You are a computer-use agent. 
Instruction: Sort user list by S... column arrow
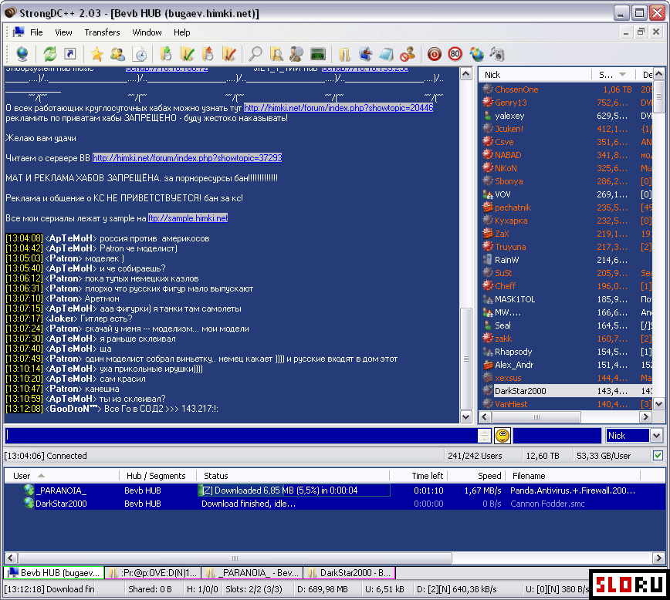[x=623, y=75]
